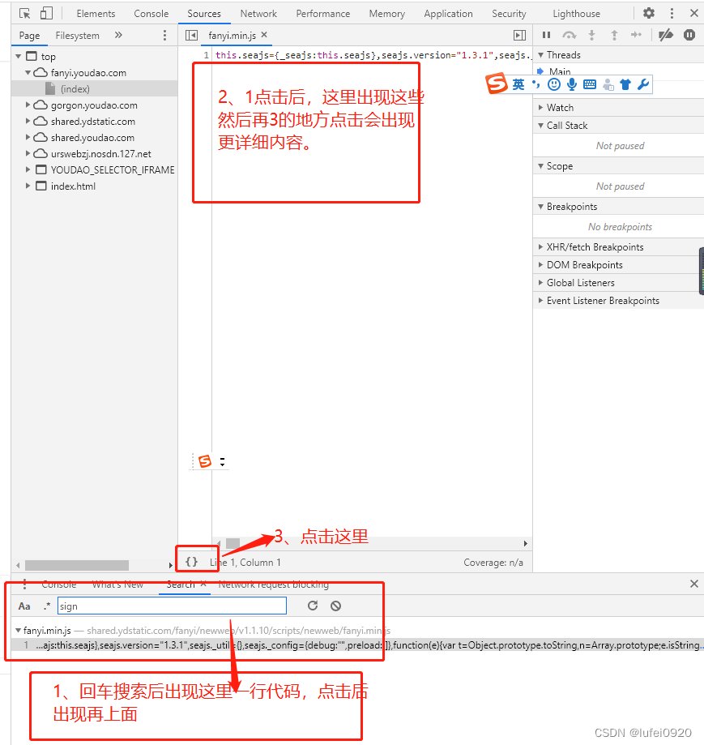The image size is (704, 745).
Task: Switch navigator to Filesystem tab
Action: pyautogui.click(x=78, y=35)
